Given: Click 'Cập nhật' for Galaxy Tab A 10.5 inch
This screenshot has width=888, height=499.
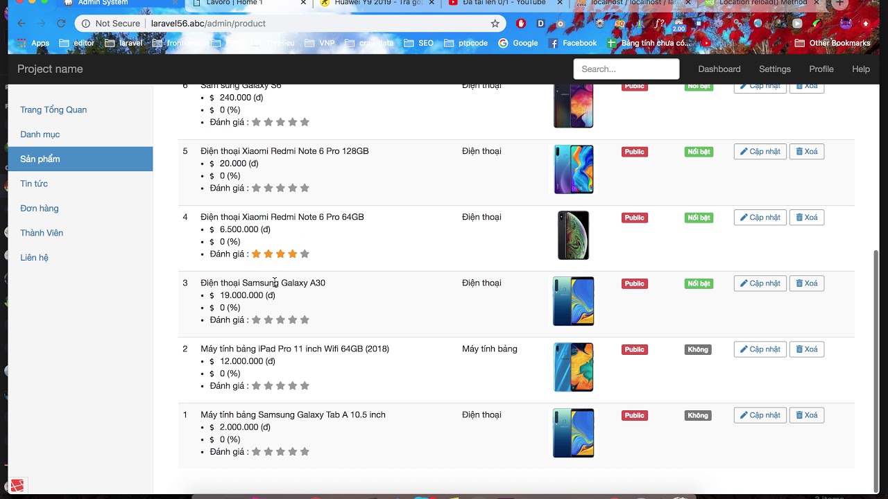Looking at the screenshot, I should (760, 415).
